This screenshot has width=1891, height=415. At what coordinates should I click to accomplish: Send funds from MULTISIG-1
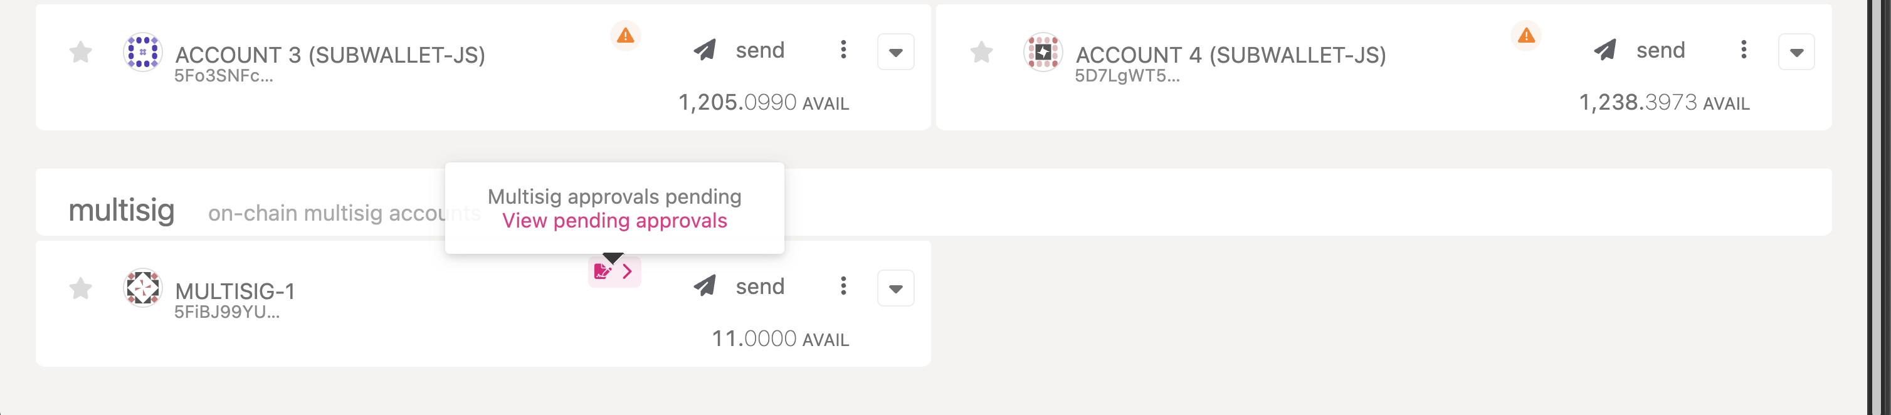tap(740, 286)
